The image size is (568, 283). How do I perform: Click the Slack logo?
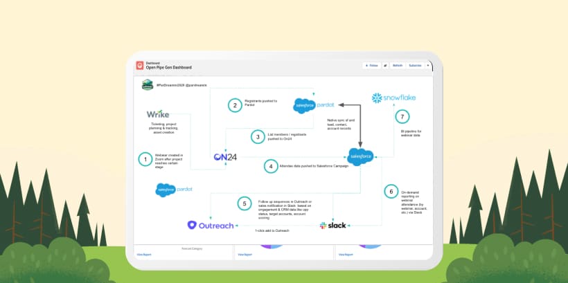tap(333, 226)
